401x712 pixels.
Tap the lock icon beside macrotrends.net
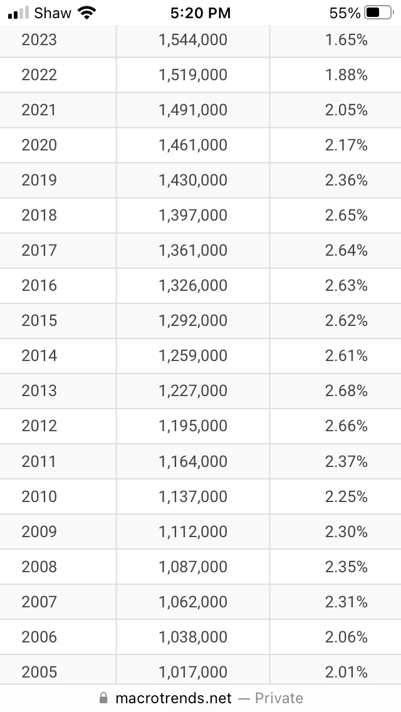(x=104, y=698)
